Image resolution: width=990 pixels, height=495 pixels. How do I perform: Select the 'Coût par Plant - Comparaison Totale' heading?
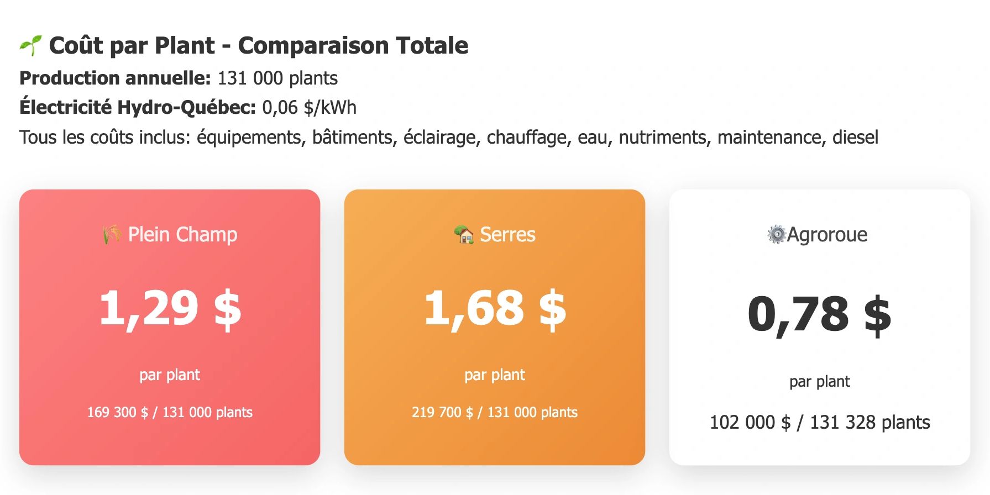[x=258, y=46]
